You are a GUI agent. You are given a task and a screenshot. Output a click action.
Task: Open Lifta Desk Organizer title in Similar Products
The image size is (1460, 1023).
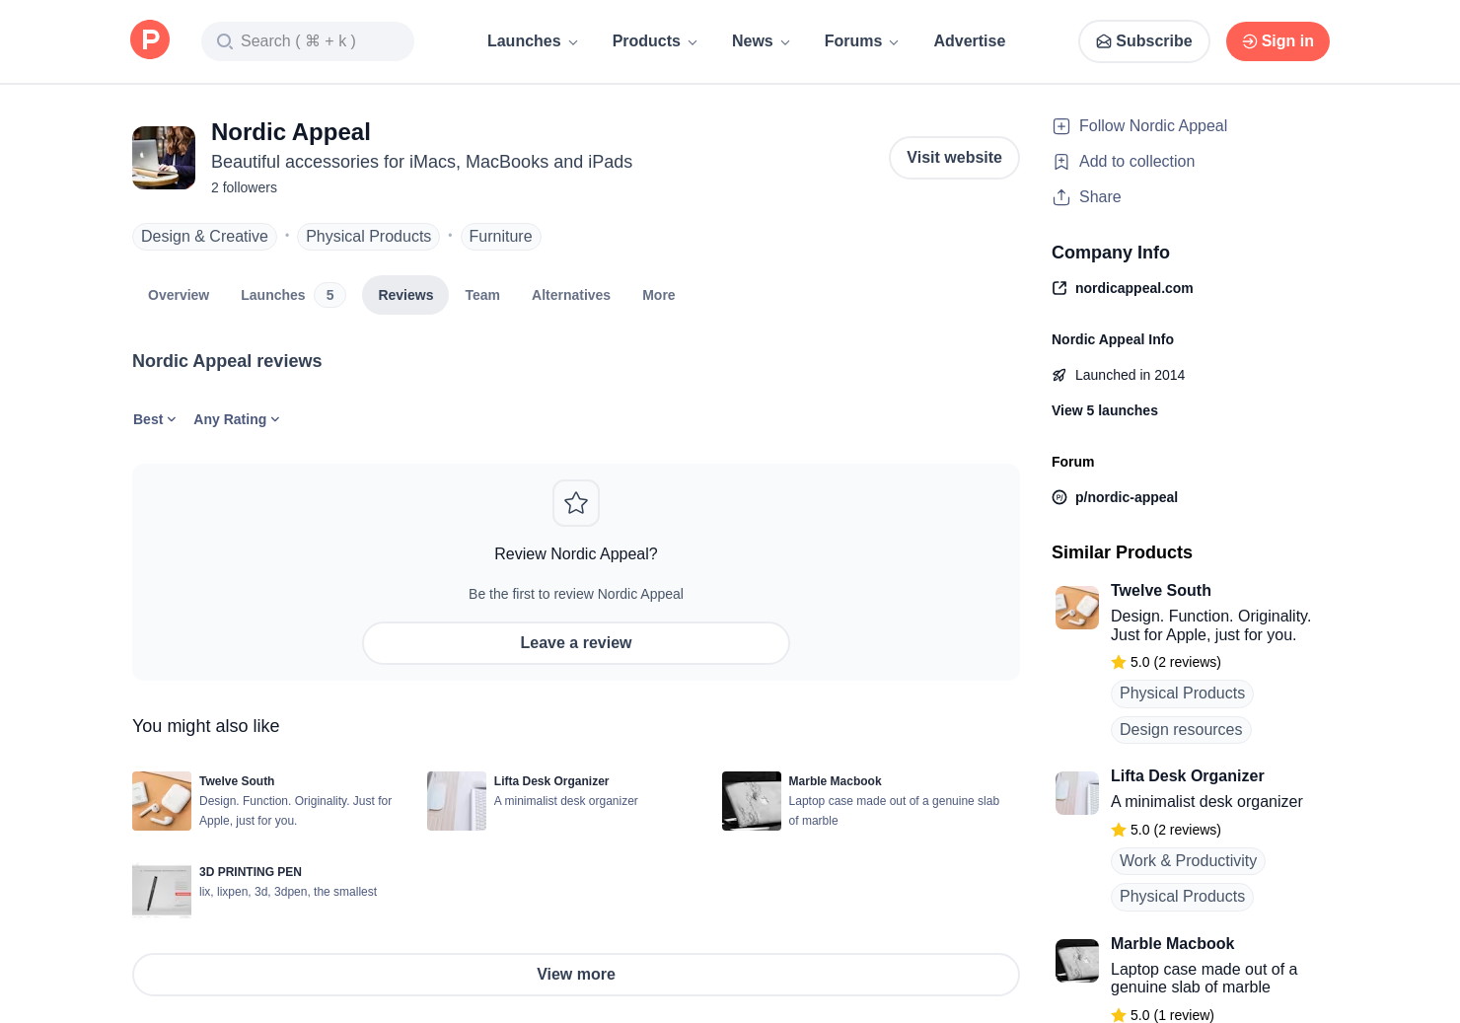pyautogui.click(x=1187, y=776)
